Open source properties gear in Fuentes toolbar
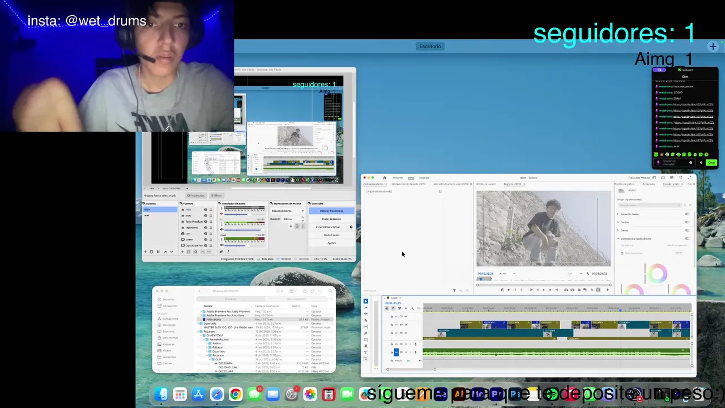 (x=195, y=252)
